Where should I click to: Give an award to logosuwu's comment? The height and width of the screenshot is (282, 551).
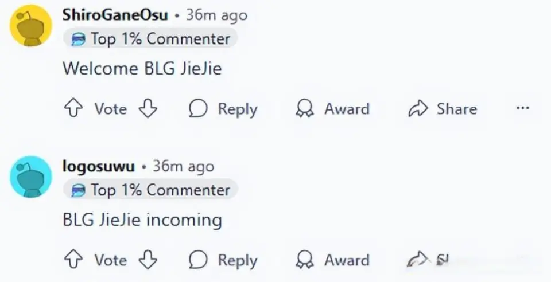(332, 260)
